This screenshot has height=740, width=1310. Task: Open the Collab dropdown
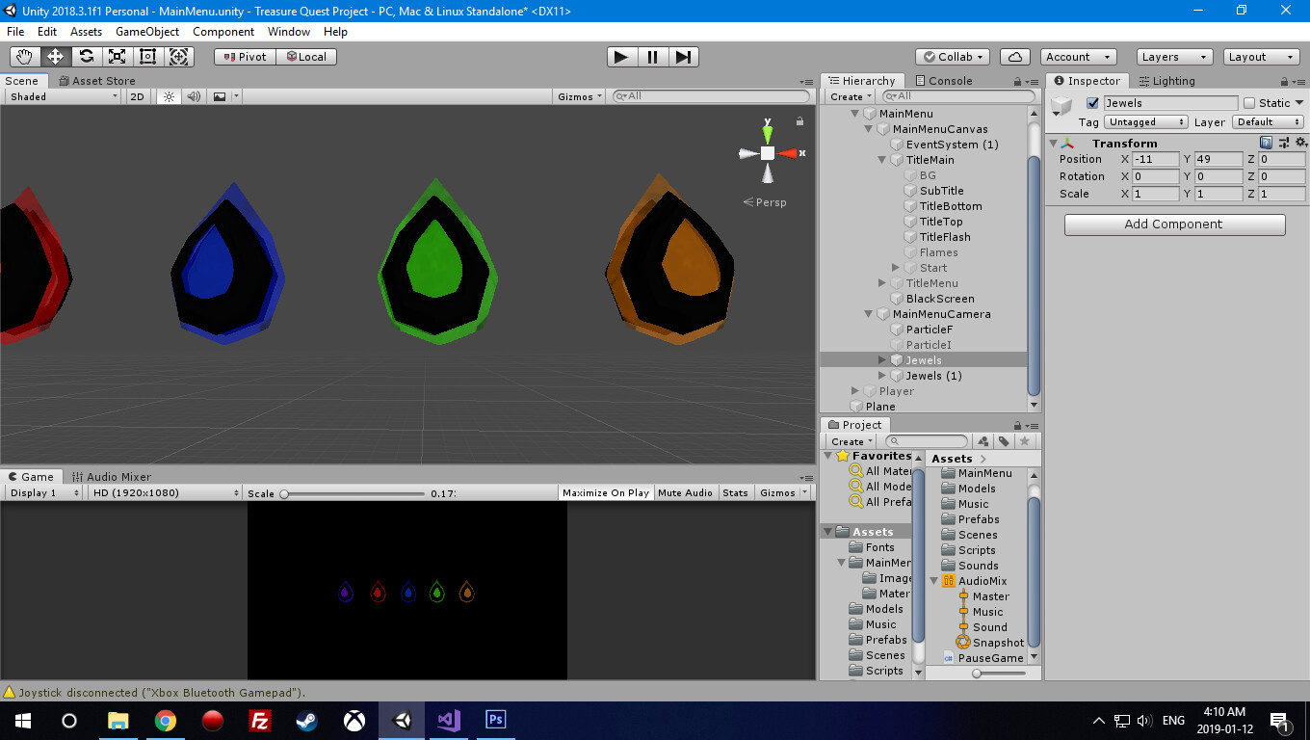click(x=954, y=57)
